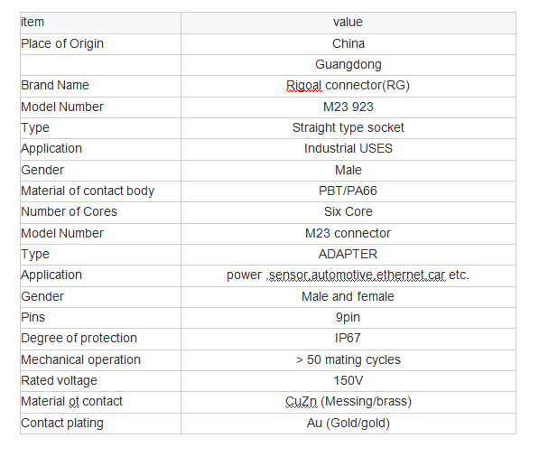Click the 'Industrial USES' value
Screen dimensions: 539x457
(x=348, y=148)
